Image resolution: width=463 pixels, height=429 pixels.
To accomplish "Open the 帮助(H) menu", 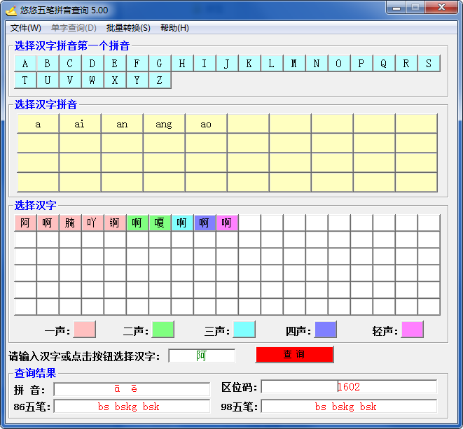I will [174, 28].
